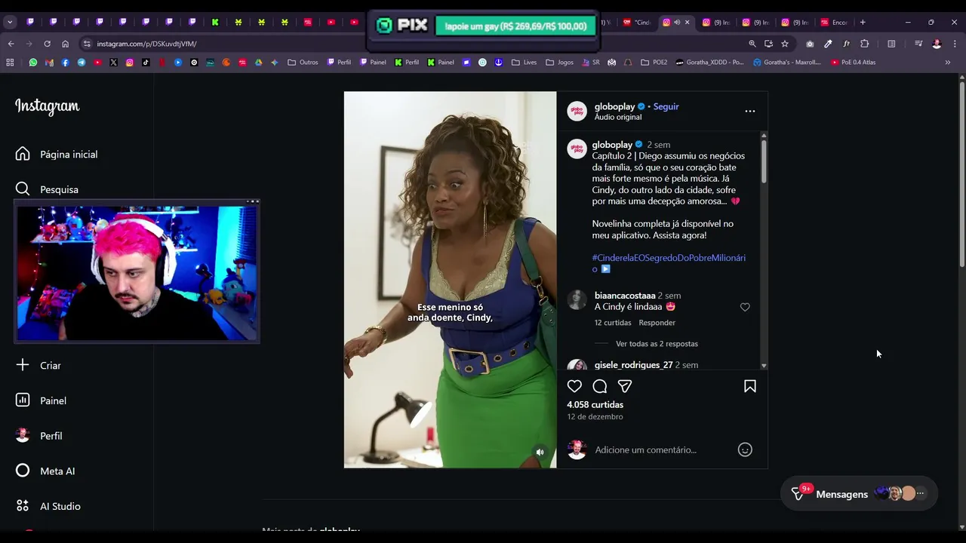Viewport: 966px width, 543px height.
Task: Like the post with the heart icon
Action: pyautogui.click(x=574, y=386)
